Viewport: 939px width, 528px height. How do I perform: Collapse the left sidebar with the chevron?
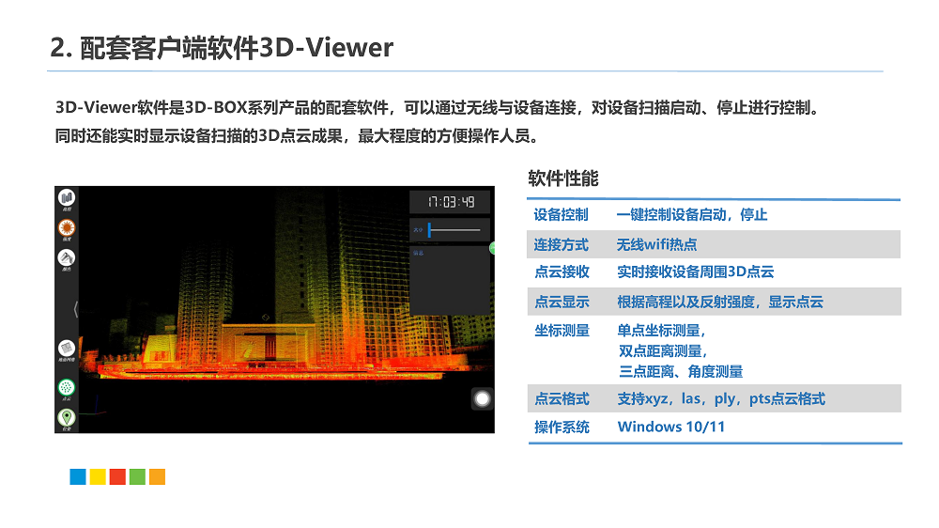click(75, 309)
